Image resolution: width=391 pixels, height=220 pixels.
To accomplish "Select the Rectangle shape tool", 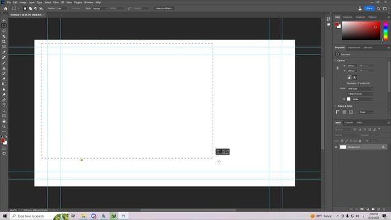I will [x=4, y=116].
